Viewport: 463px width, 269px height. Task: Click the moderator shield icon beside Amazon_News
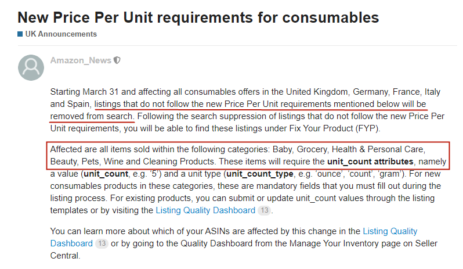[x=118, y=60]
